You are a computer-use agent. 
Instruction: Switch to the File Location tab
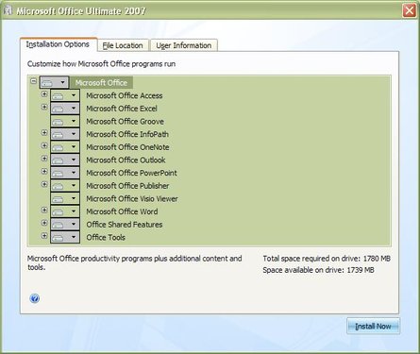[x=123, y=45]
